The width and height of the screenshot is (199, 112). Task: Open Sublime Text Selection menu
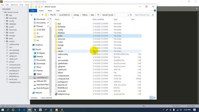[x=14, y=5]
